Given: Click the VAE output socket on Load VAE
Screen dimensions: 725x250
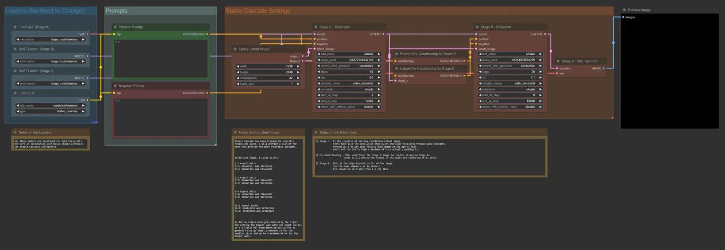Looking at the screenshot, I should pyautogui.click(x=87, y=34).
